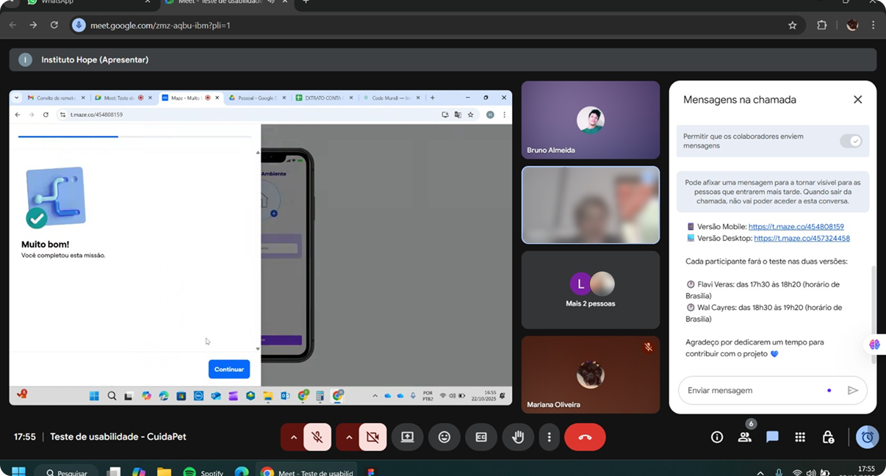Open the activities grid icon
886x476 pixels.
[x=800, y=437]
